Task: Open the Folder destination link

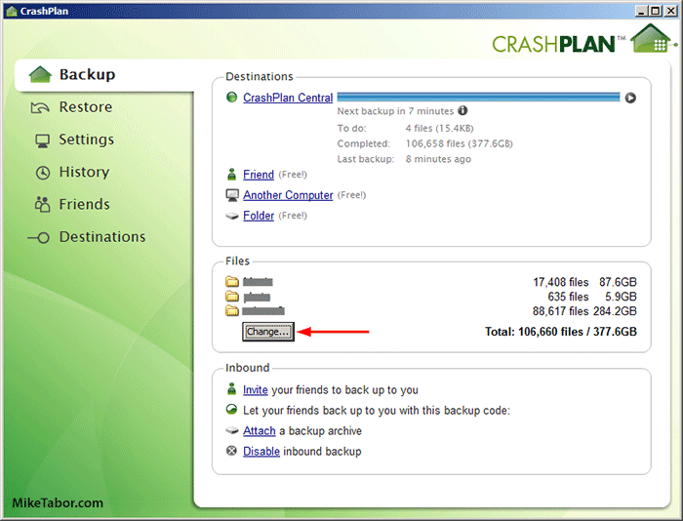Action: point(259,216)
